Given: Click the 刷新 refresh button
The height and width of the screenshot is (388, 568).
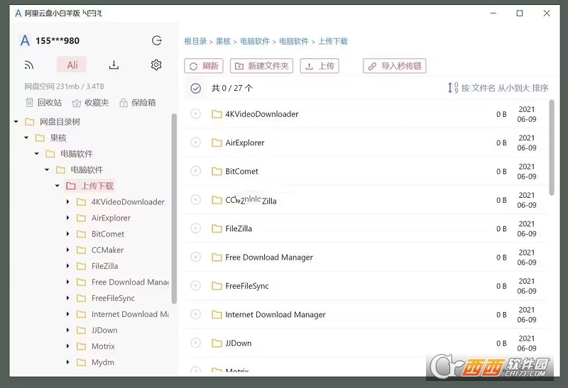Looking at the screenshot, I should click(204, 66).
